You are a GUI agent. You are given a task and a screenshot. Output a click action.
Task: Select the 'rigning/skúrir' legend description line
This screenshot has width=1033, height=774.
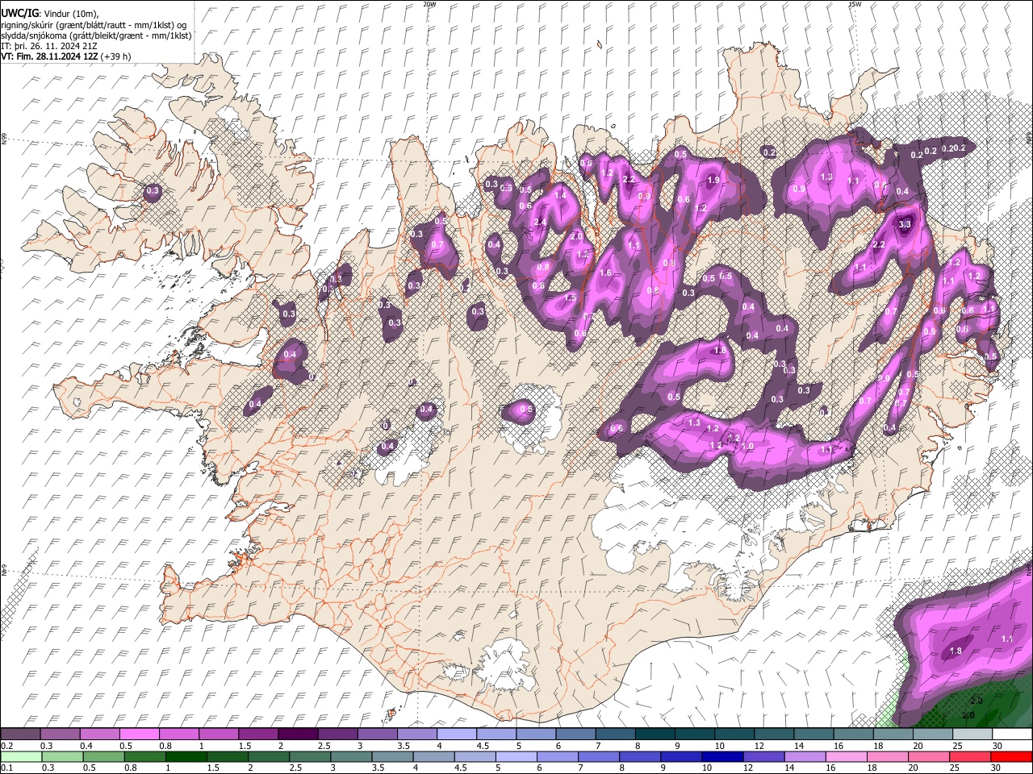[x=94, y=24]
